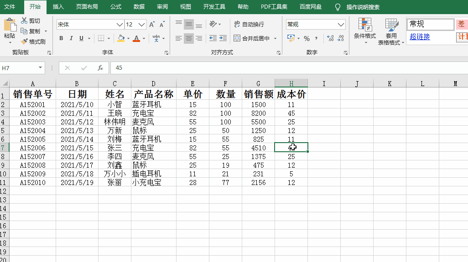The image size is (468, 262).
Task: Click the font color red A swatch
Action: [136, 38]
